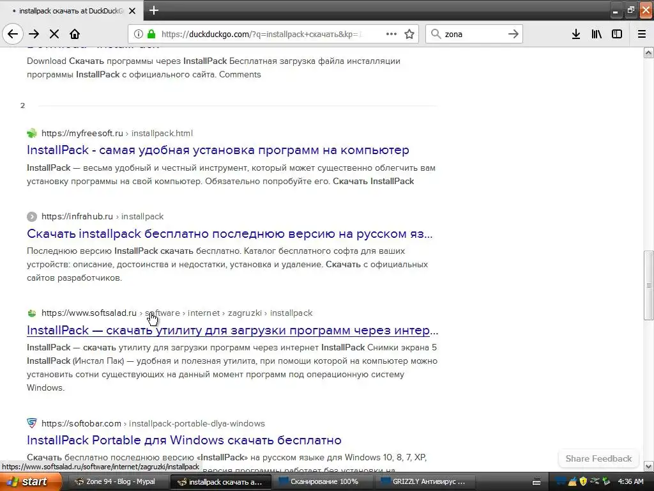Open InstallPack скачать утилиту для загрузки result
The width and height of the screenshot is (654, 491).
(x=232, y=331)
